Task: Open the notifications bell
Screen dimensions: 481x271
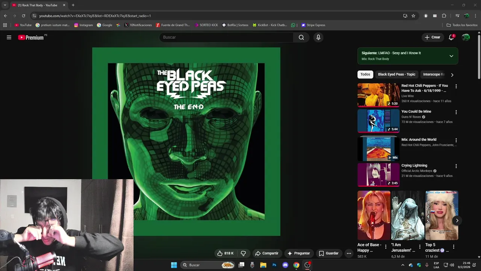Action: point(451,37)
